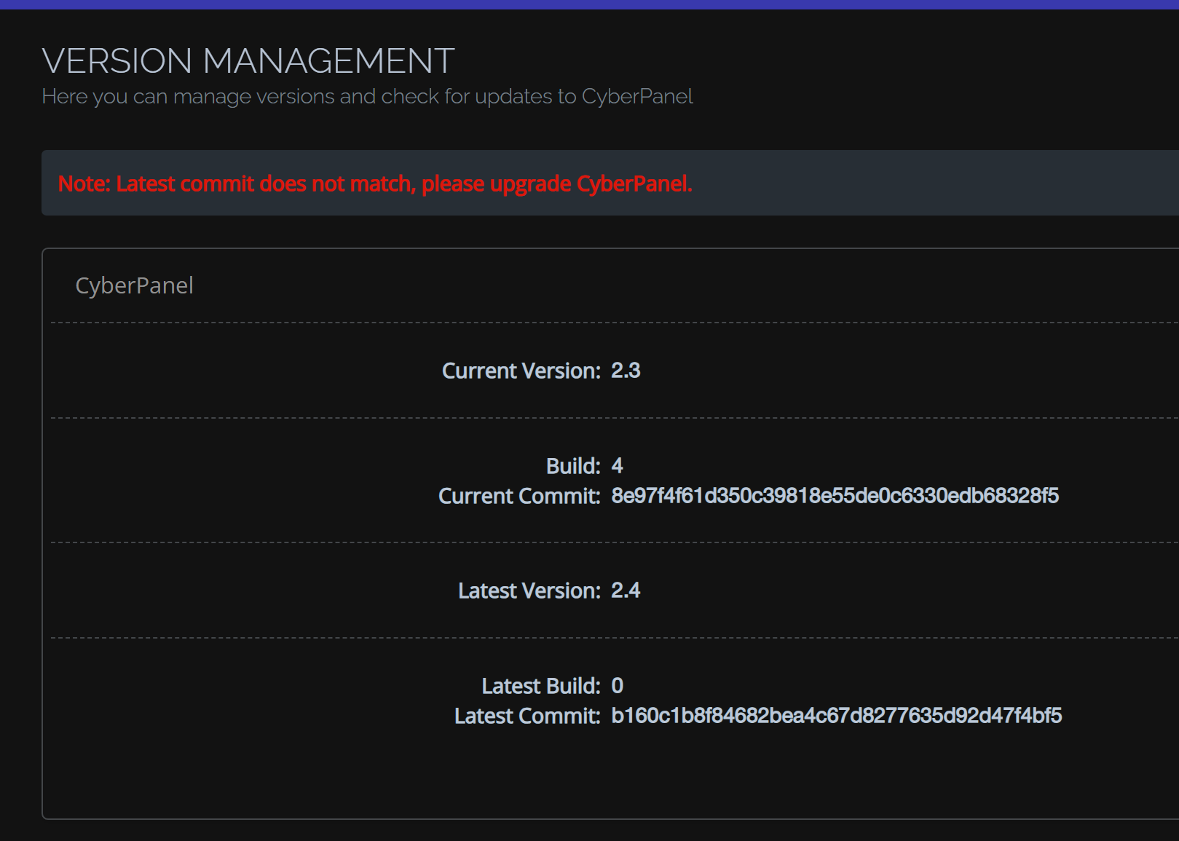Click the Current Commit label
Image resolution: width=1179 pixels, height=841 pixels.
519,496
